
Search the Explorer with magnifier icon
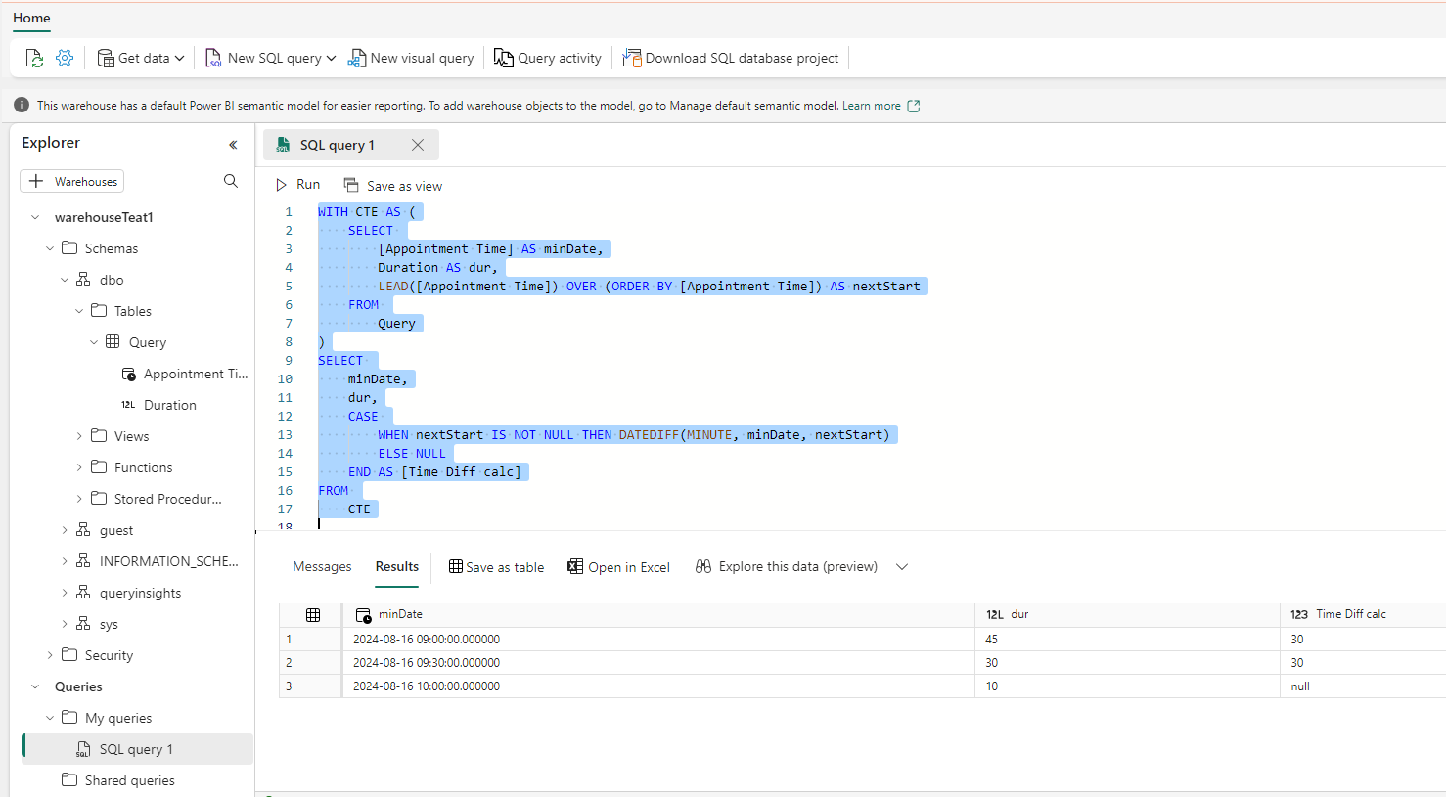coord(231,181)
